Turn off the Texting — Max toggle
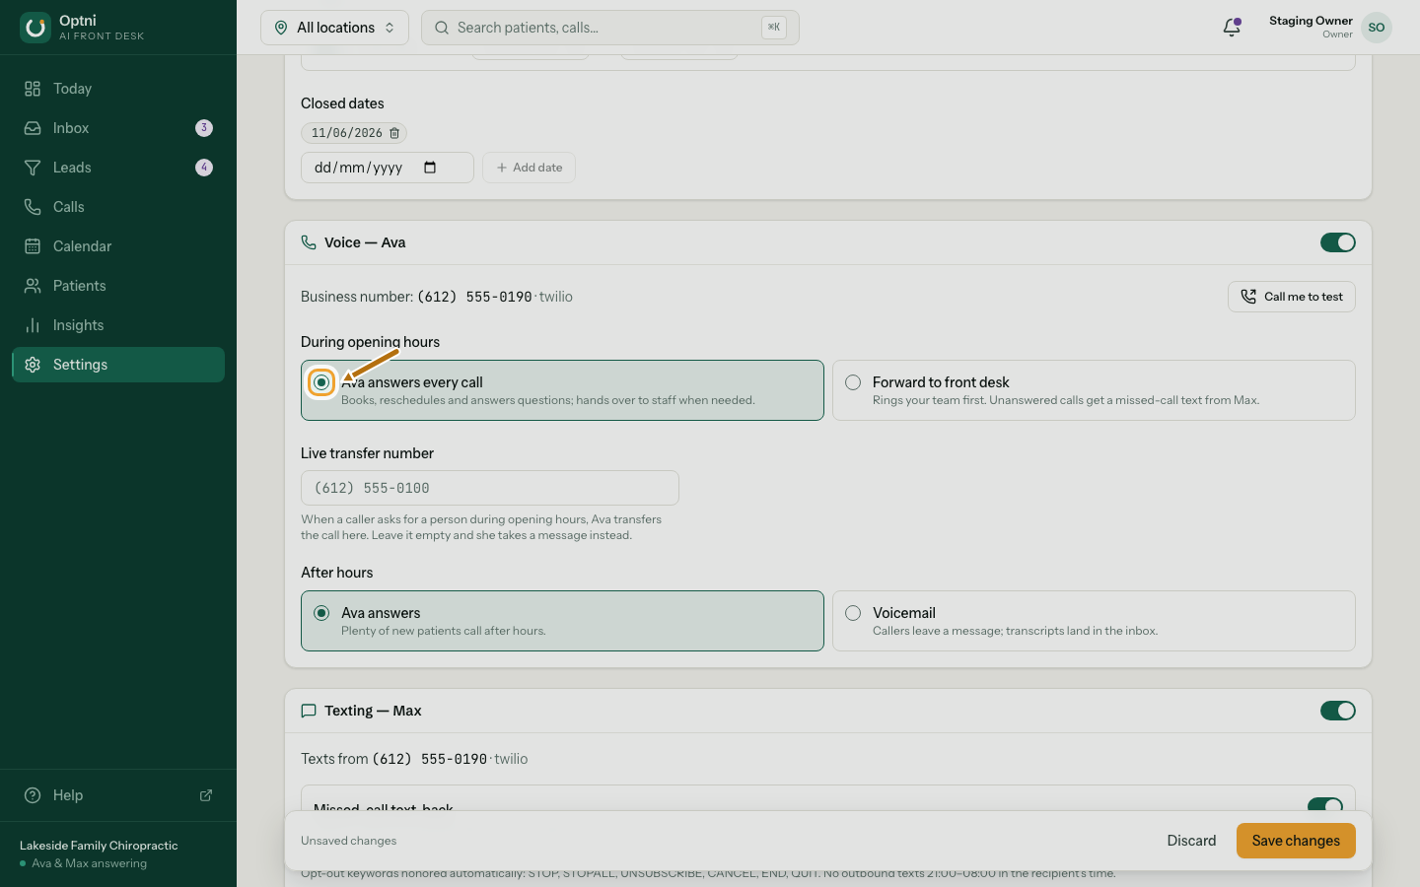1420x887 pixels. [1338, 711]
